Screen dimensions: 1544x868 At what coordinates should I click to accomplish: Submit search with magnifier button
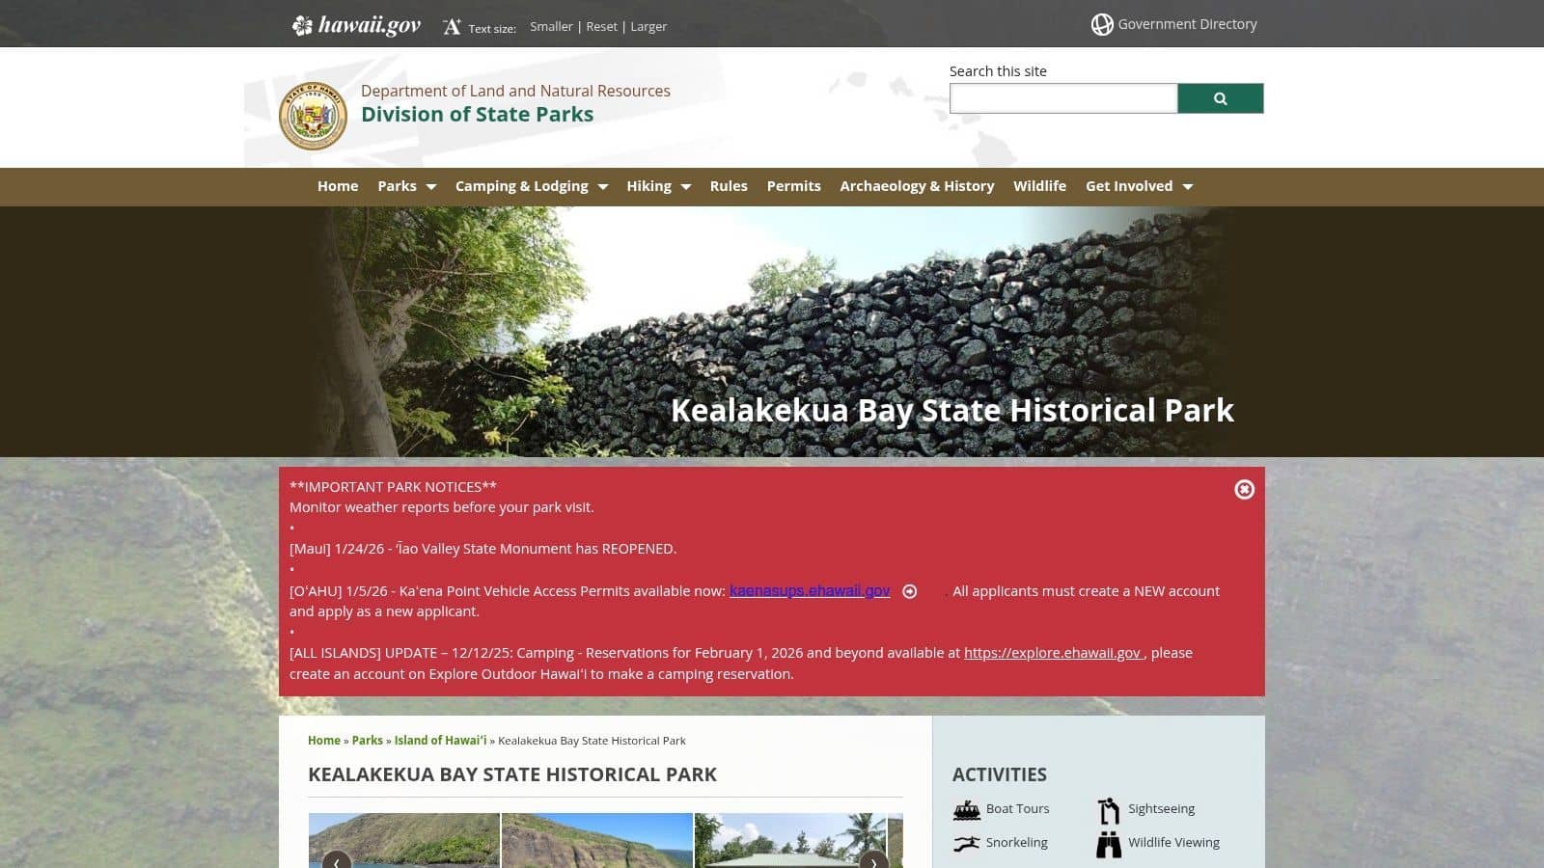1221,98
